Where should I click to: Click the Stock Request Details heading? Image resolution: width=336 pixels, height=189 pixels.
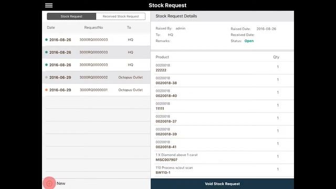tap(176, 16)
